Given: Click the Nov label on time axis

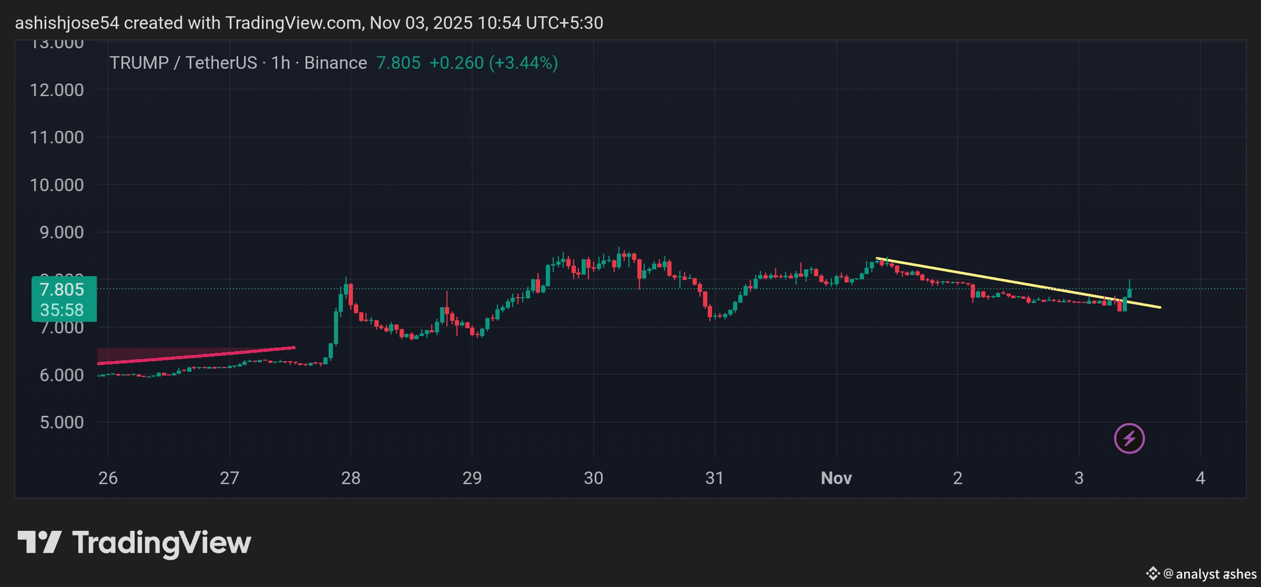Looking at the screenshot, I should pyautogui.click(x=836, y=478).
